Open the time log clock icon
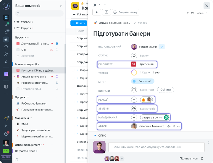 coord(106,12)
